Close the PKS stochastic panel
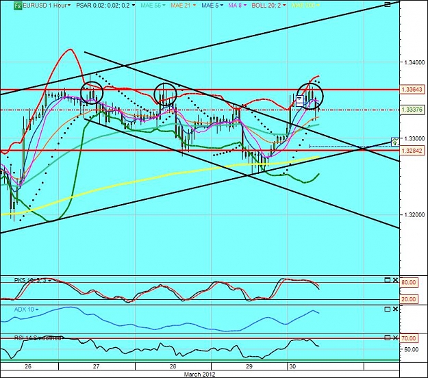Viewport: 428px width, 378px height. click(395, 280)
